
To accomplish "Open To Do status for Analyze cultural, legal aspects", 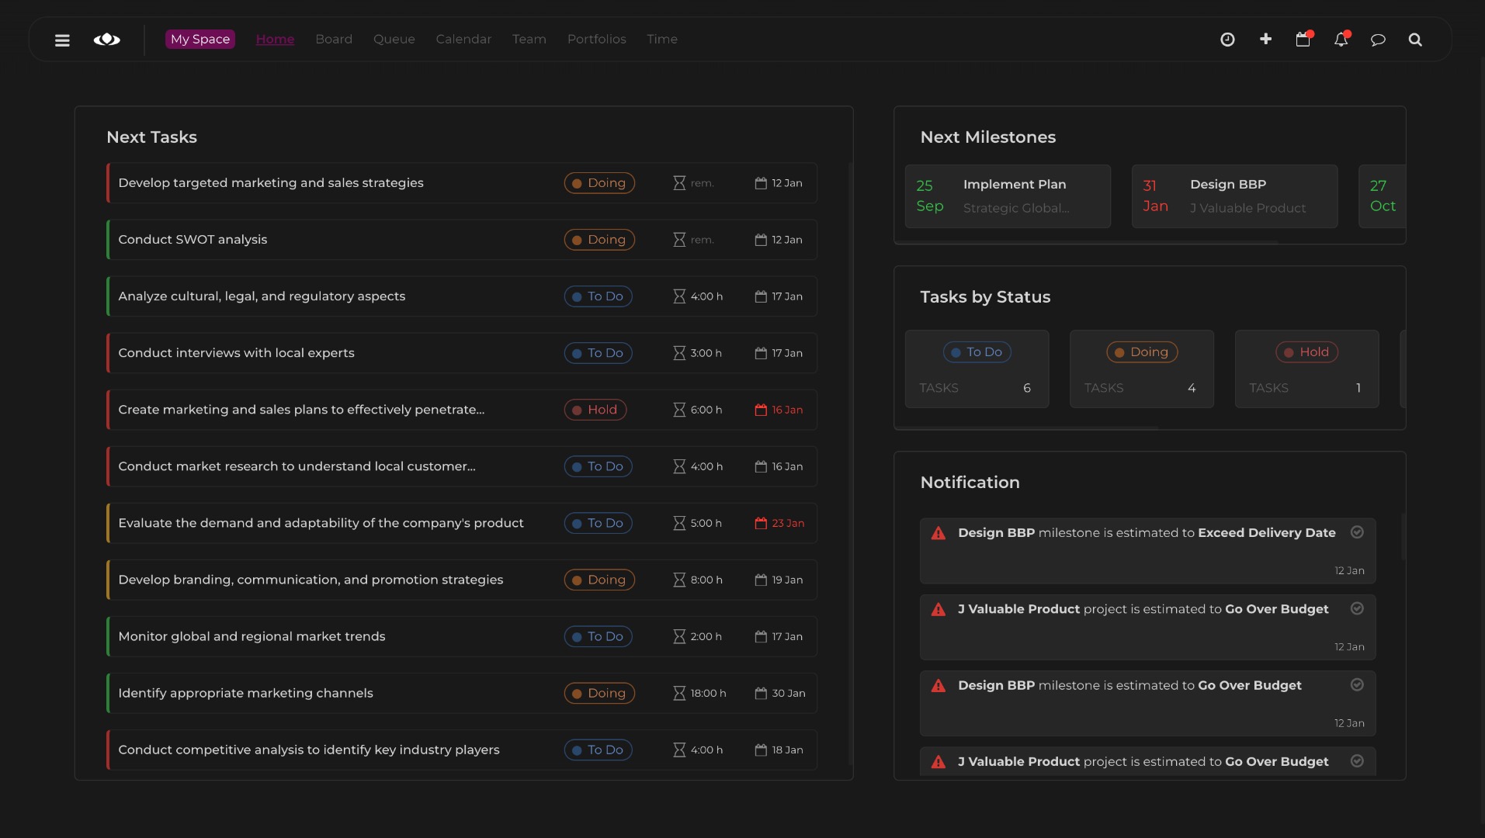I will click(x=598, y=296).
